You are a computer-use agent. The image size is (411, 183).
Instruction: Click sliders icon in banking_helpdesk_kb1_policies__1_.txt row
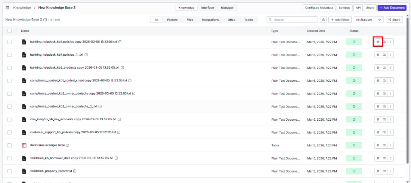(x=378, y=55)
